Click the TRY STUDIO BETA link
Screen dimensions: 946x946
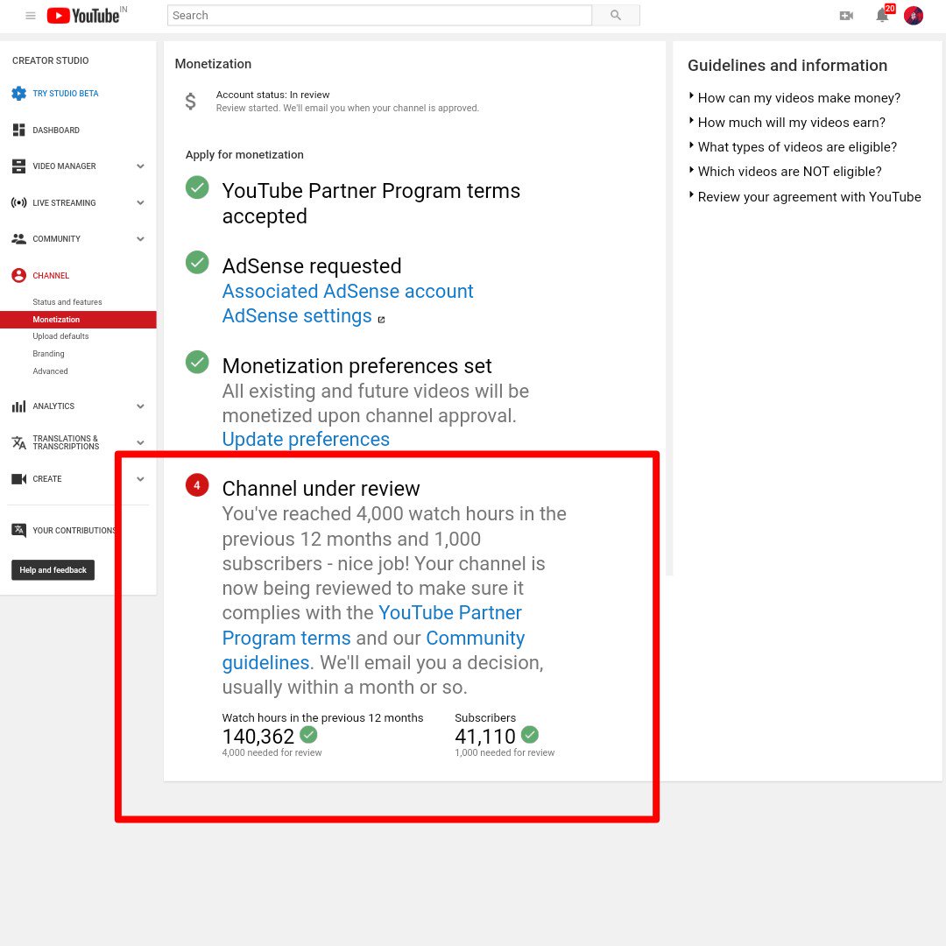click(x=65, y=94)
